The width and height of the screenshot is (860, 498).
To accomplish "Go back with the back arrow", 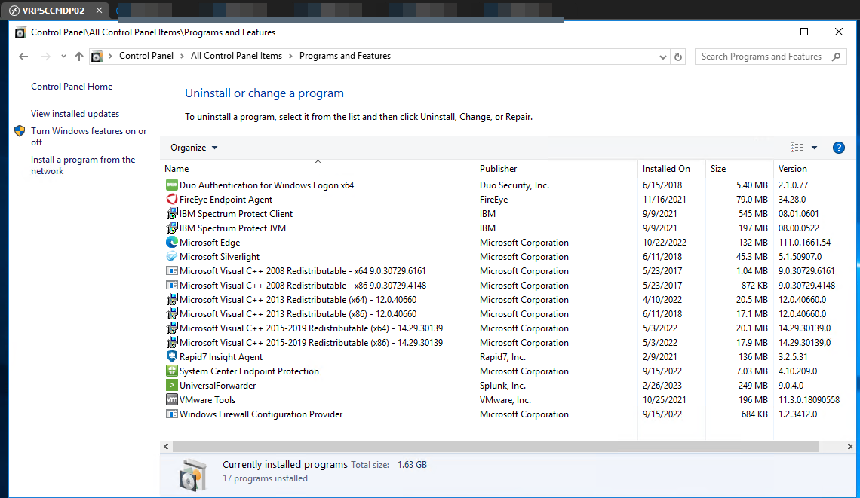I will coord(23,57).
